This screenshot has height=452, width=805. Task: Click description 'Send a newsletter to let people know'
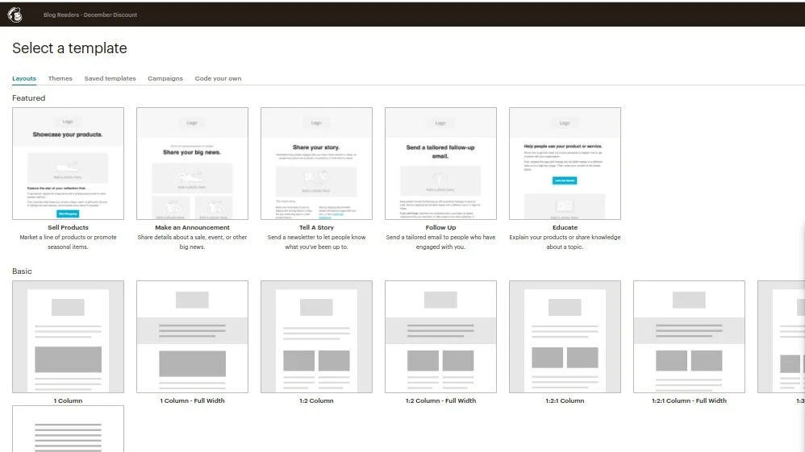[317, 238]
